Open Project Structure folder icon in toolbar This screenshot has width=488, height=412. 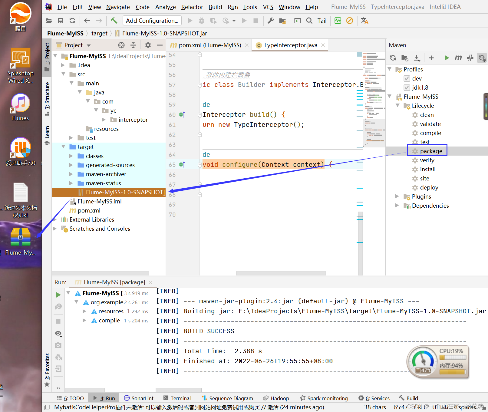[x=282, y=21]
